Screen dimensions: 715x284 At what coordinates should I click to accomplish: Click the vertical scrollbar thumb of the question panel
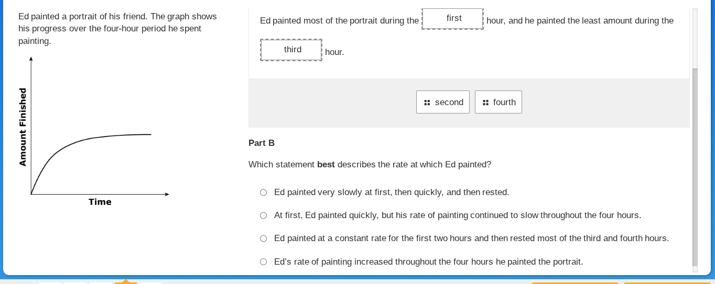[695, 166]
